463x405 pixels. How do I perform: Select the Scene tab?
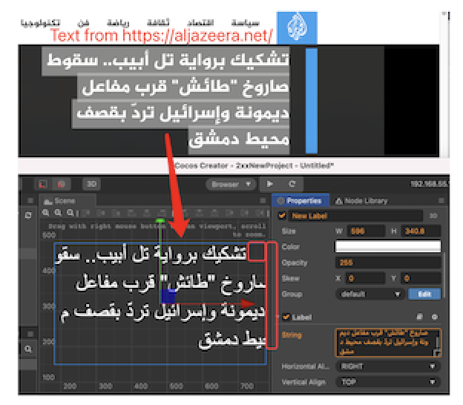(x=68, y=201)
